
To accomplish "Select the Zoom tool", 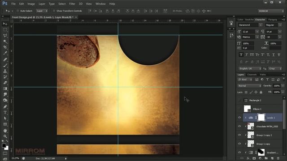I will (x=5, y=136).
